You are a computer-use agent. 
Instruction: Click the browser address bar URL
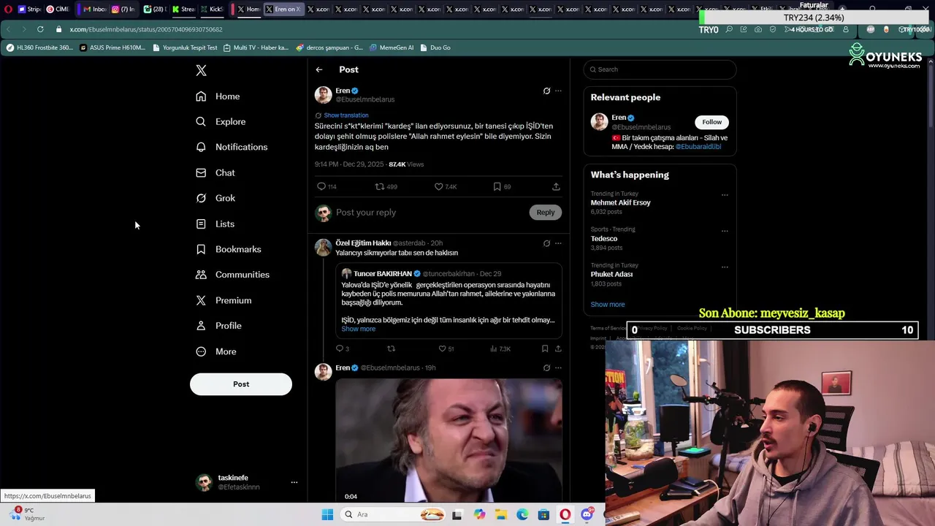coord(146,29)
